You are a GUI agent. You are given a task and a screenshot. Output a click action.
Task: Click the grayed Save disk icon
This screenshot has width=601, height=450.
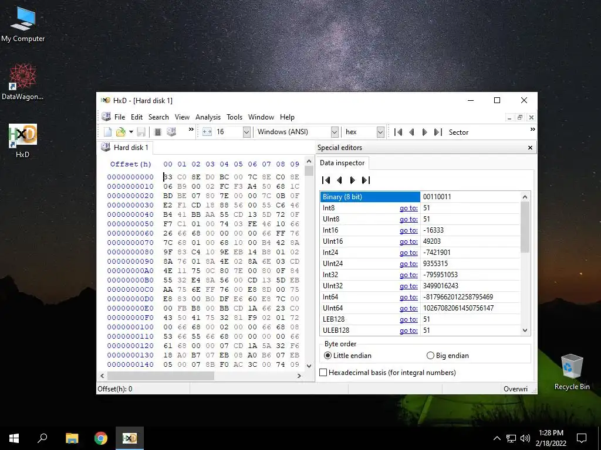[141, 132]
